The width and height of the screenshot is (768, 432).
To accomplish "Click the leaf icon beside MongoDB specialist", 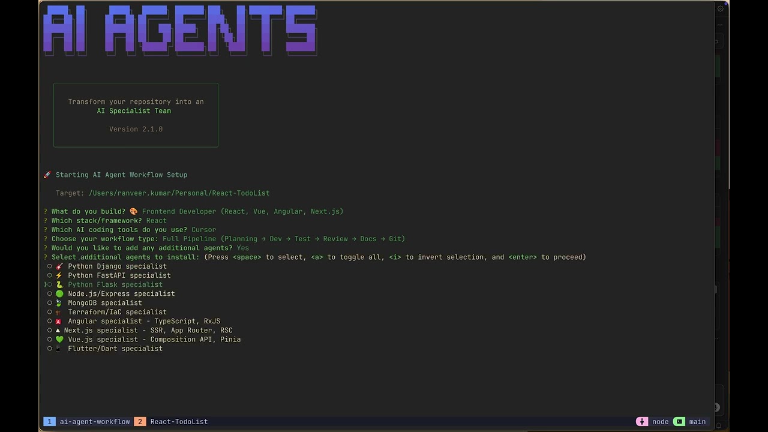I will pyautogui.click(x=59, y=303).
